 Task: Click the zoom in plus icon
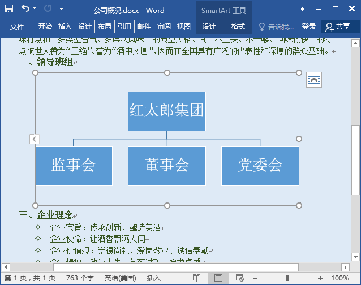(320, 278)
